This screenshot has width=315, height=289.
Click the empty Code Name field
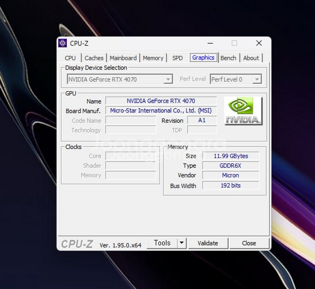[x=131, y=120]
